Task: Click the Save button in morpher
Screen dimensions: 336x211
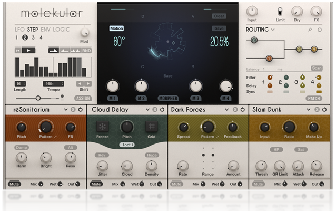Action: tap(219, 28)
